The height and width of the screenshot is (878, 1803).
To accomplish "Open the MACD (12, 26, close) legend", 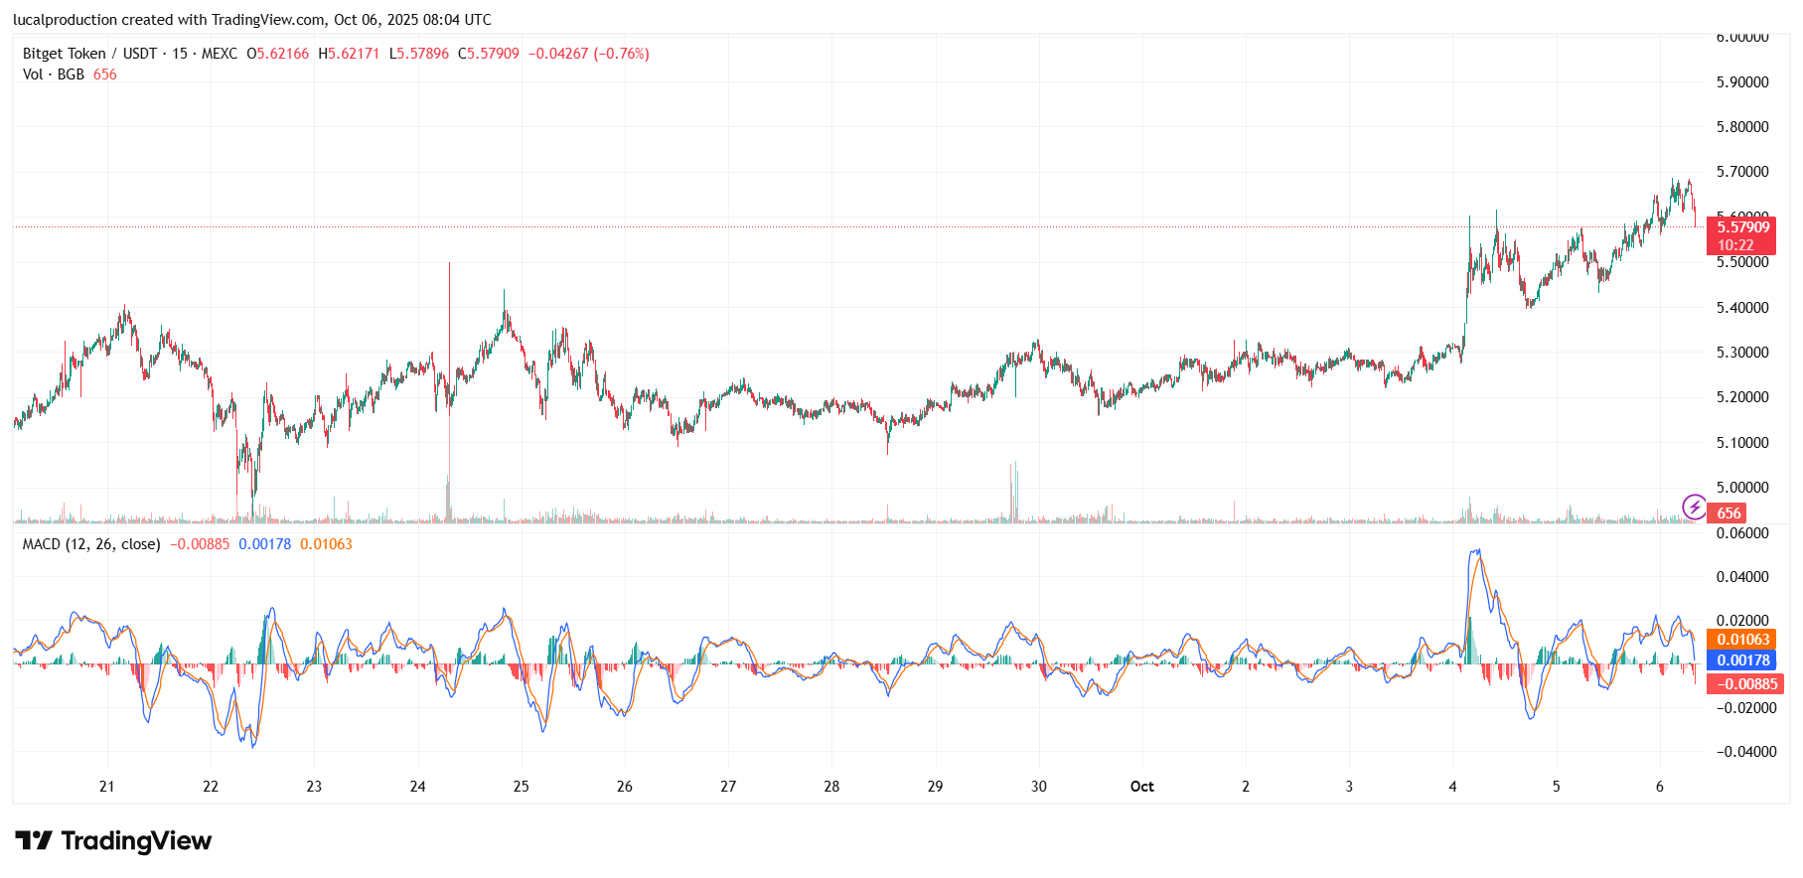I will click(91, 544).
